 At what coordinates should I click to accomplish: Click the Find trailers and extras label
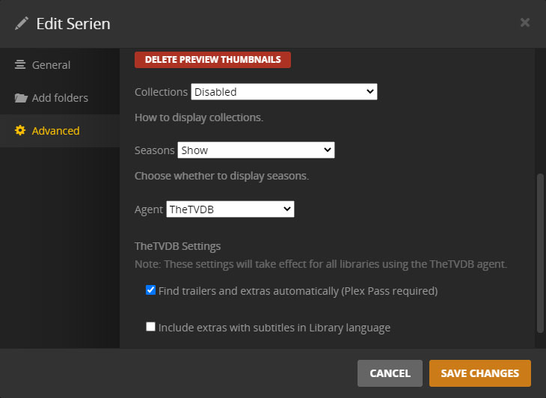point(298,290)
